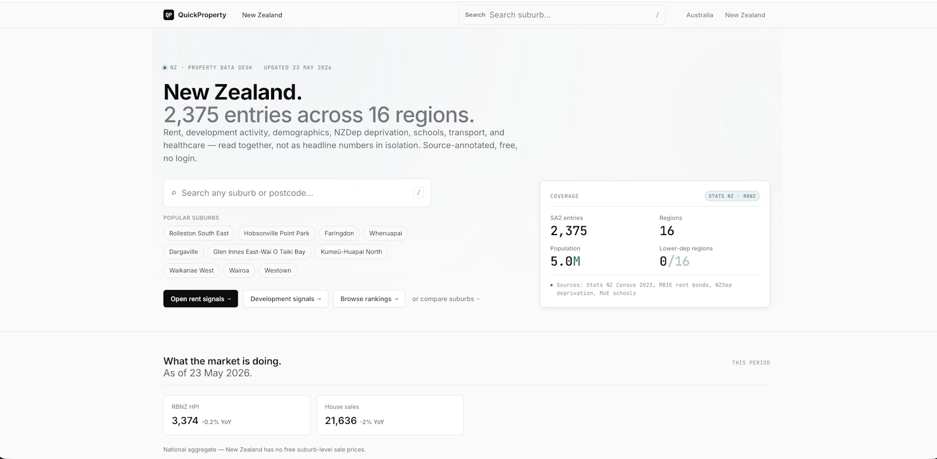Select the Wairoa suburb chip
This screenshot has width=937, height=459.
[x=239, y=271]
